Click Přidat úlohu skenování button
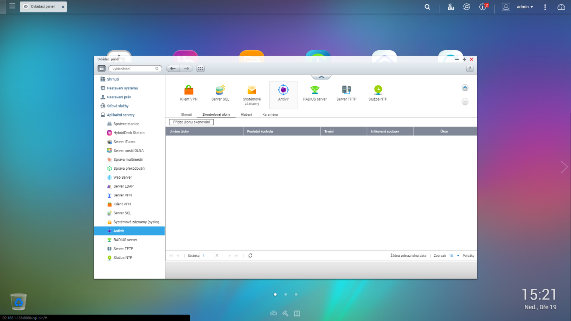The height and width of the screenshot is (321, 571). point(192,122)
